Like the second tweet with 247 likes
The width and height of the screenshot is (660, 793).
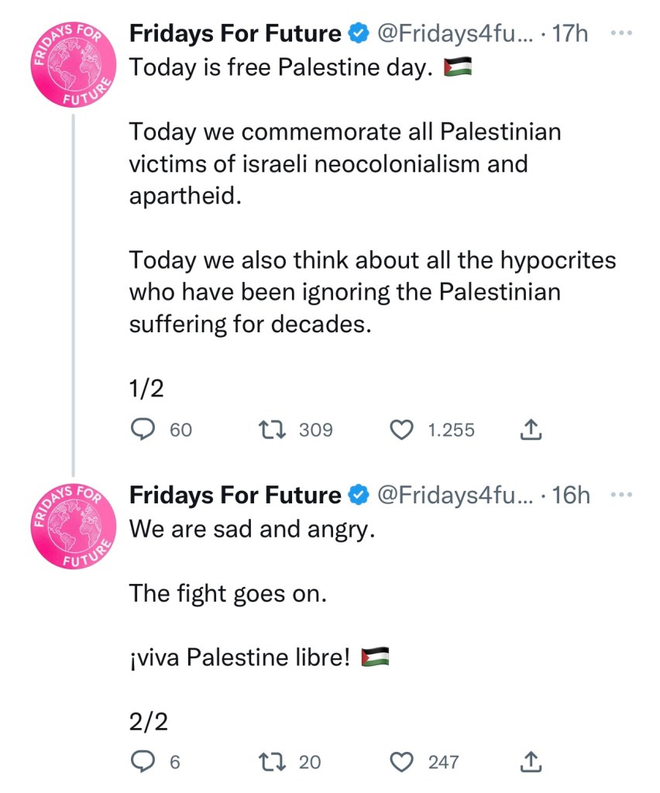[x=401, y=762]
